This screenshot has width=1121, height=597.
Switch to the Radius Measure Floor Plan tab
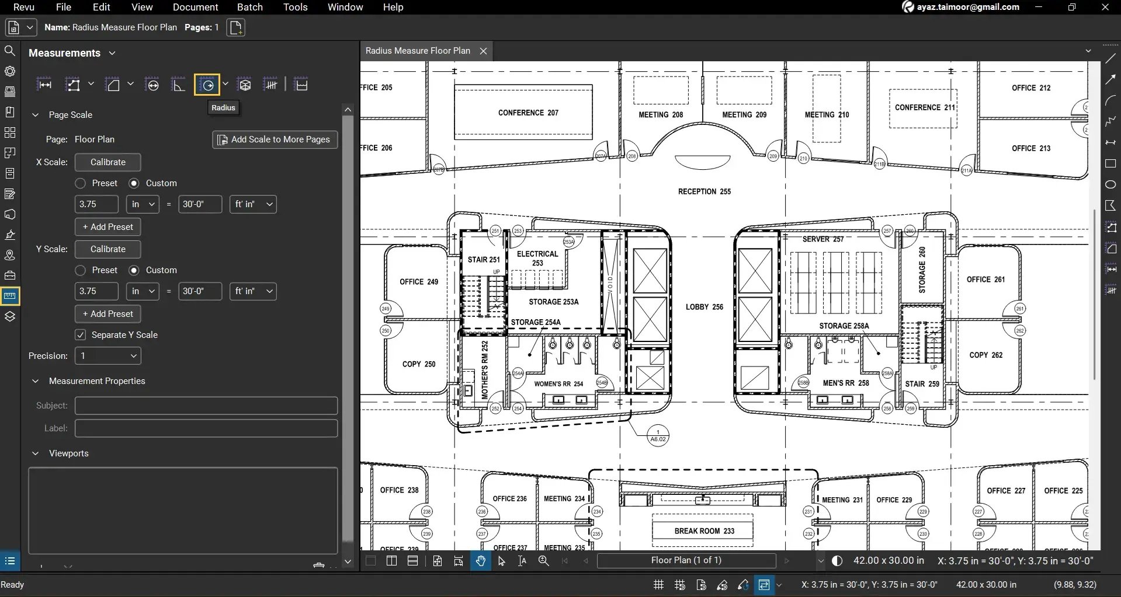click(418, 50)
